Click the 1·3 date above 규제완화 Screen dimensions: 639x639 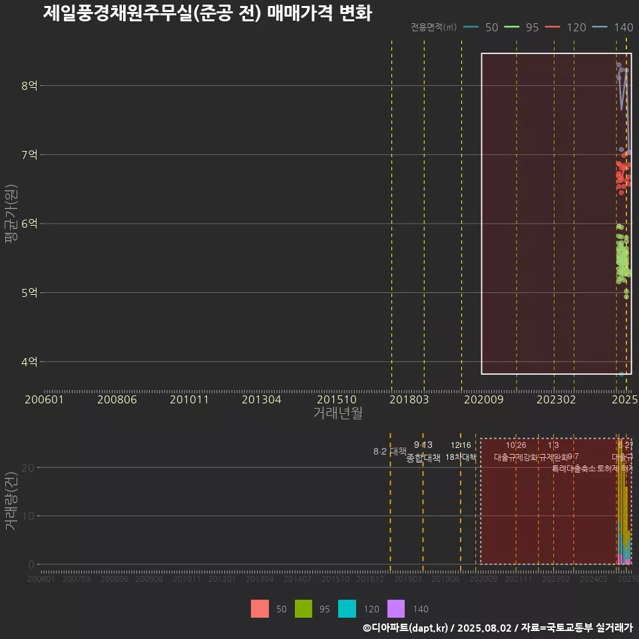[553, 445]
